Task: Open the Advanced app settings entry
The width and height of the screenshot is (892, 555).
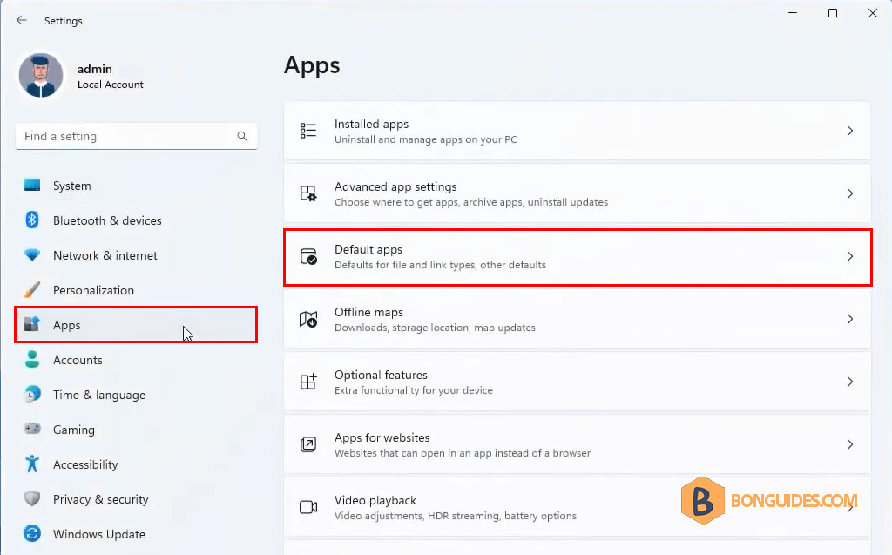Action: [x=577, y=193]
